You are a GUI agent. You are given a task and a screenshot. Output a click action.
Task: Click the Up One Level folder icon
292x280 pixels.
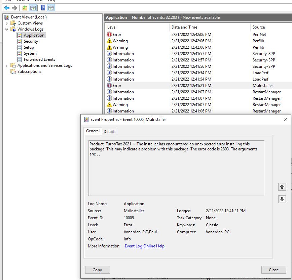coord(25,8)
